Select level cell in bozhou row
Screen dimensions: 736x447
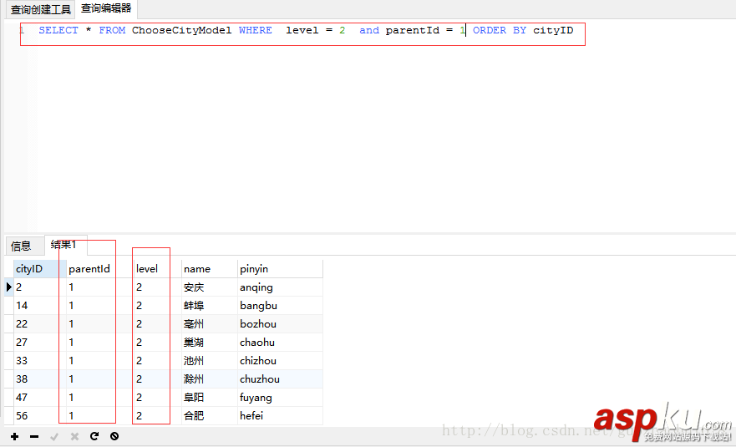pyautogui.click(x=157, y=324)
